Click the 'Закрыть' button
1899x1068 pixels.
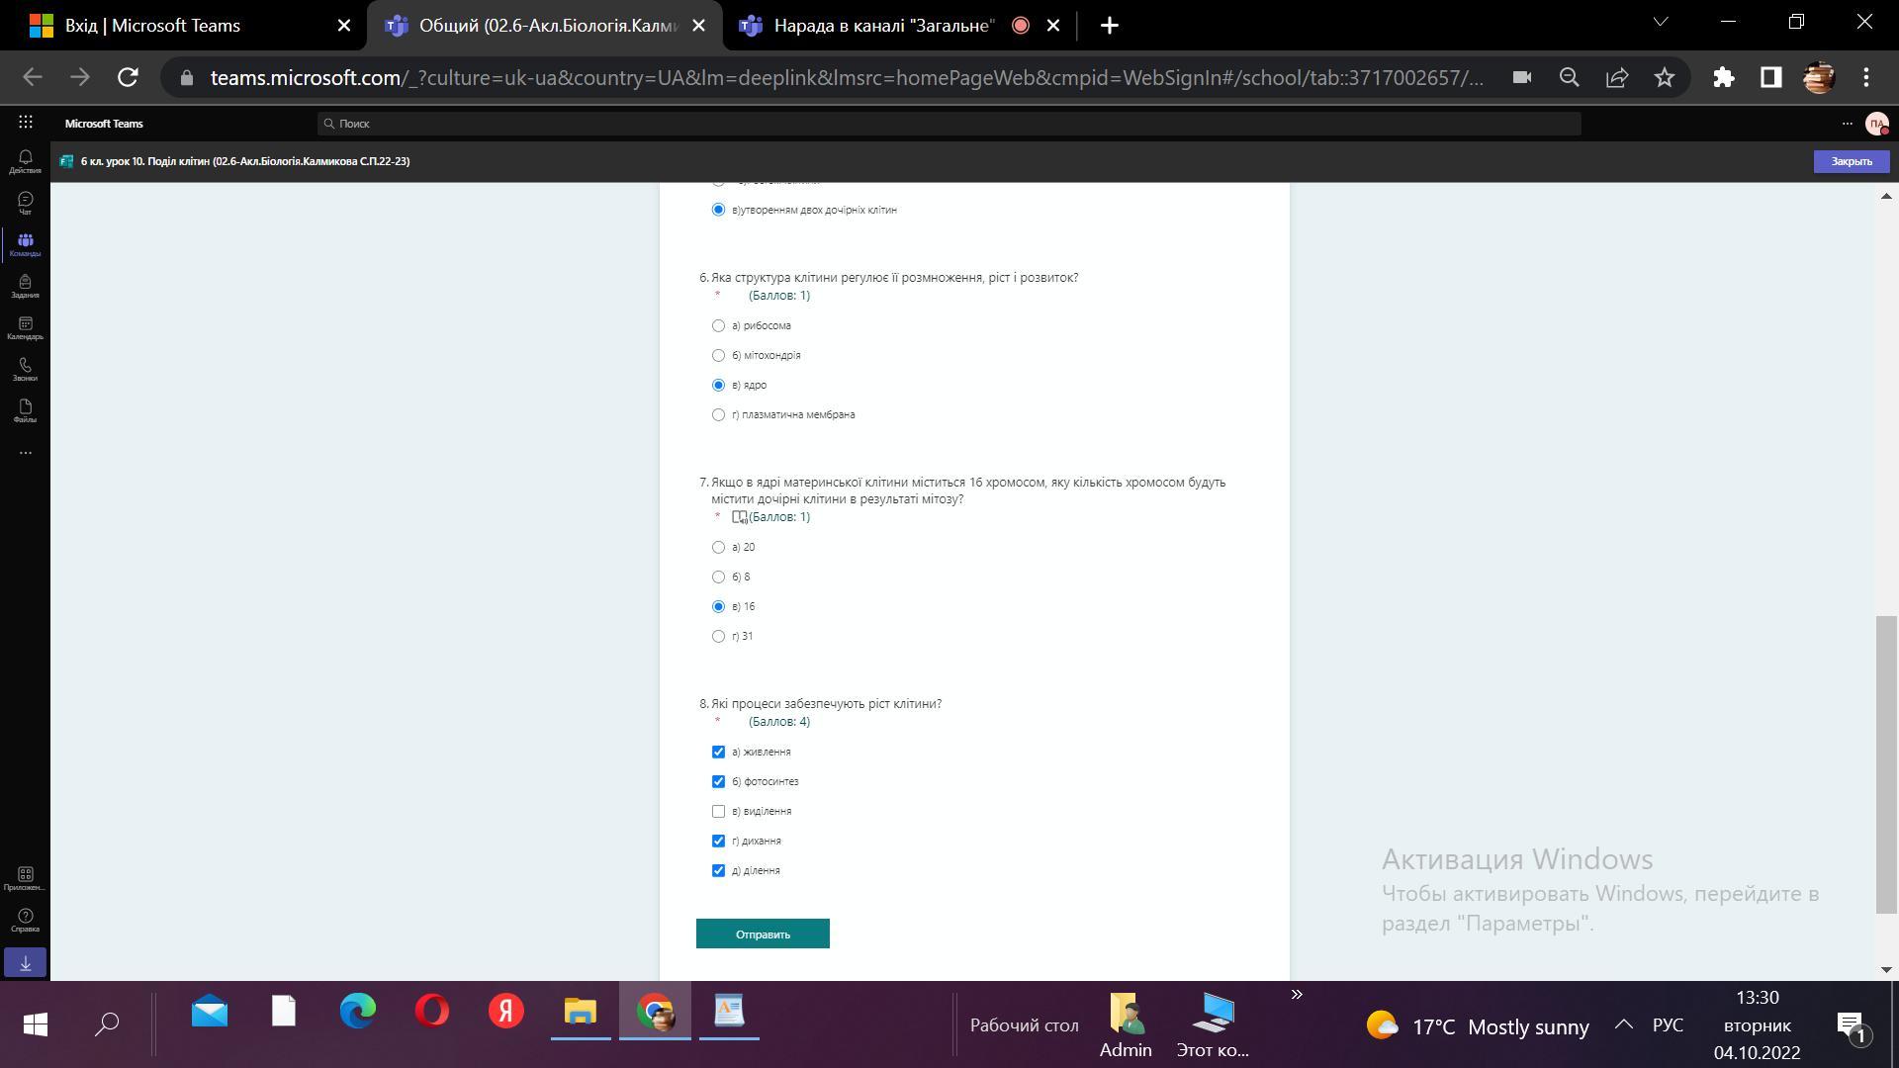[x=1851, y=161]
